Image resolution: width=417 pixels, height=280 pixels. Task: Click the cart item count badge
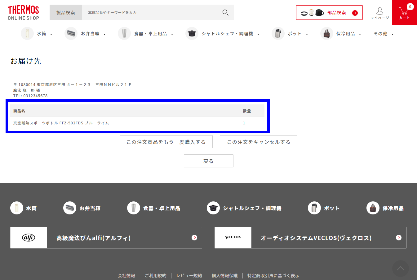click(410, 6)
